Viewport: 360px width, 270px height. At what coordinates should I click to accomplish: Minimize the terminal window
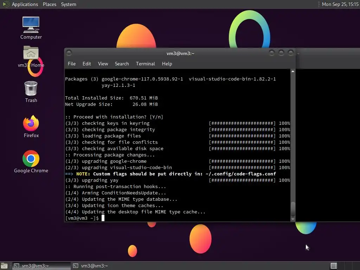(x=272, y=53)
